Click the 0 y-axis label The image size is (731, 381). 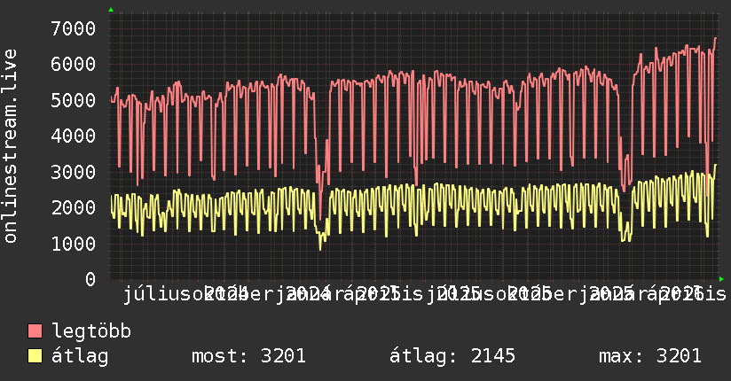(x=90, y=279)
